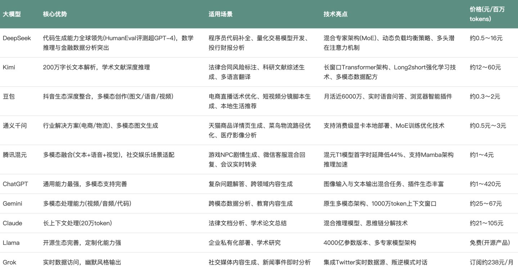Click the DeepSeek model name cell
Screen dimensions: 518x271
[x=17, y=38]
